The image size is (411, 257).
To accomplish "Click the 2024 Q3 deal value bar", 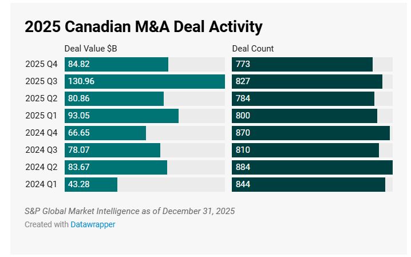I will (x=112, y=150).
